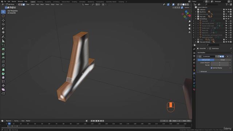Open the Add Modifier dropdown
This screenshot has width=233, height=131.
pos(214,52)
